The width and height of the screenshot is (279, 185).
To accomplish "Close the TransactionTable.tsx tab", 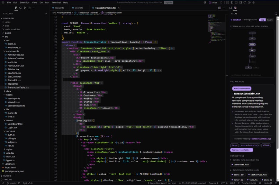I will (x=118, y=8).
